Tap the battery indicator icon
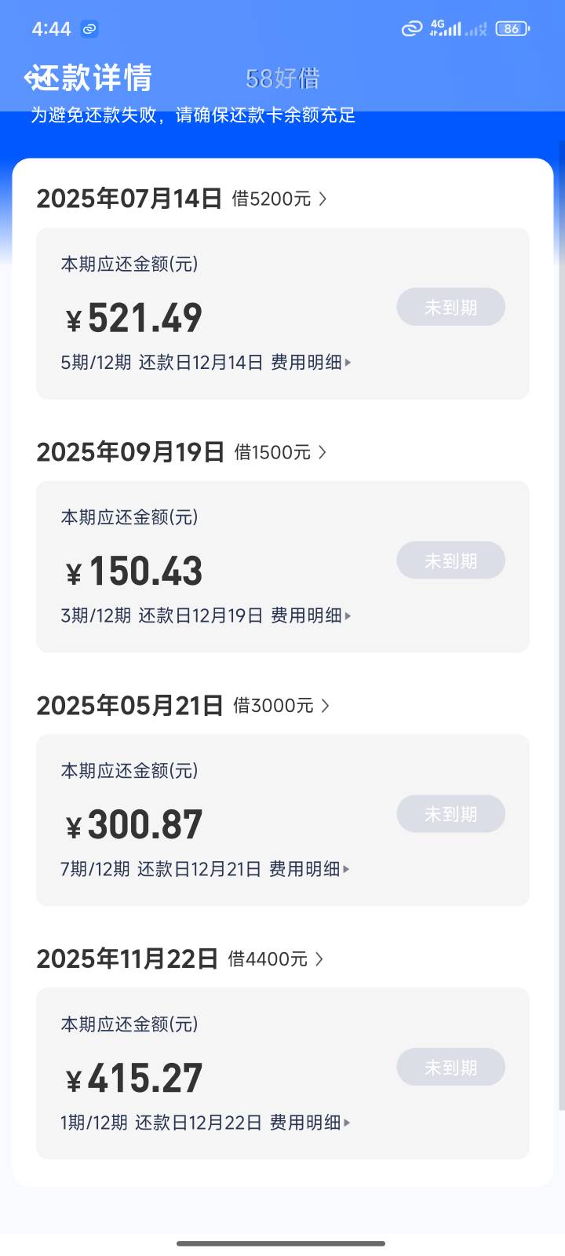Screen dimensions: 565x1256 [x=512, y=29]
